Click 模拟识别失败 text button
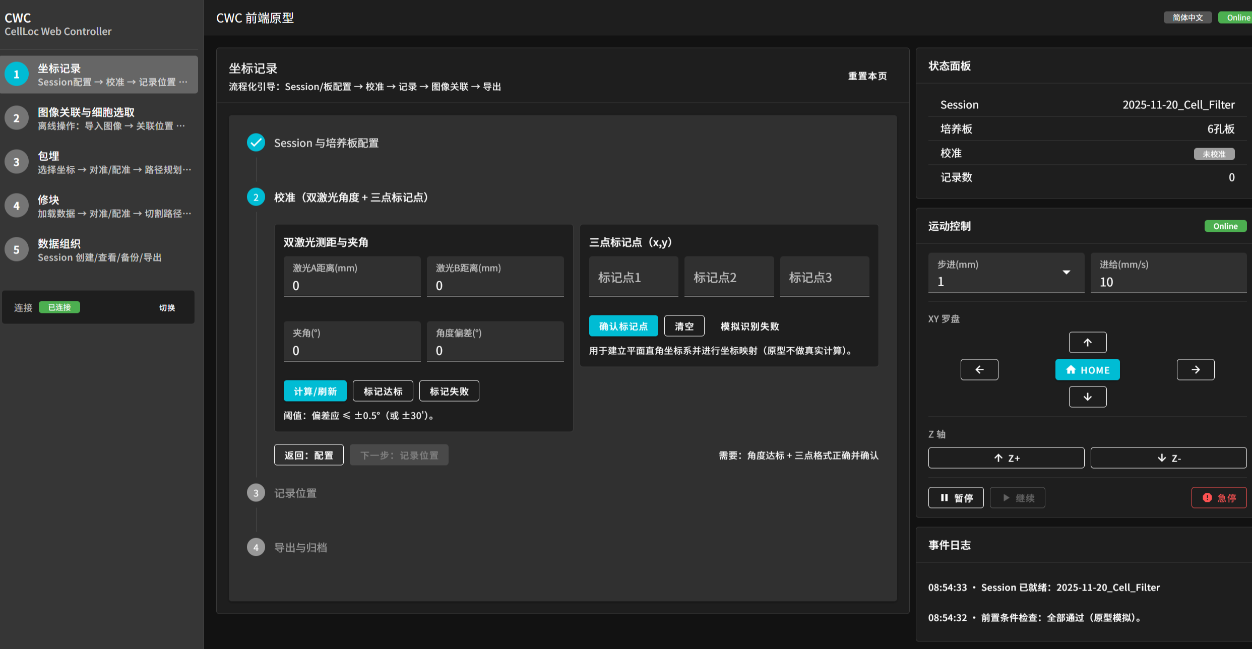This screenshot has height=649, width=1252. pyautogui.click(x=750, y=326)
